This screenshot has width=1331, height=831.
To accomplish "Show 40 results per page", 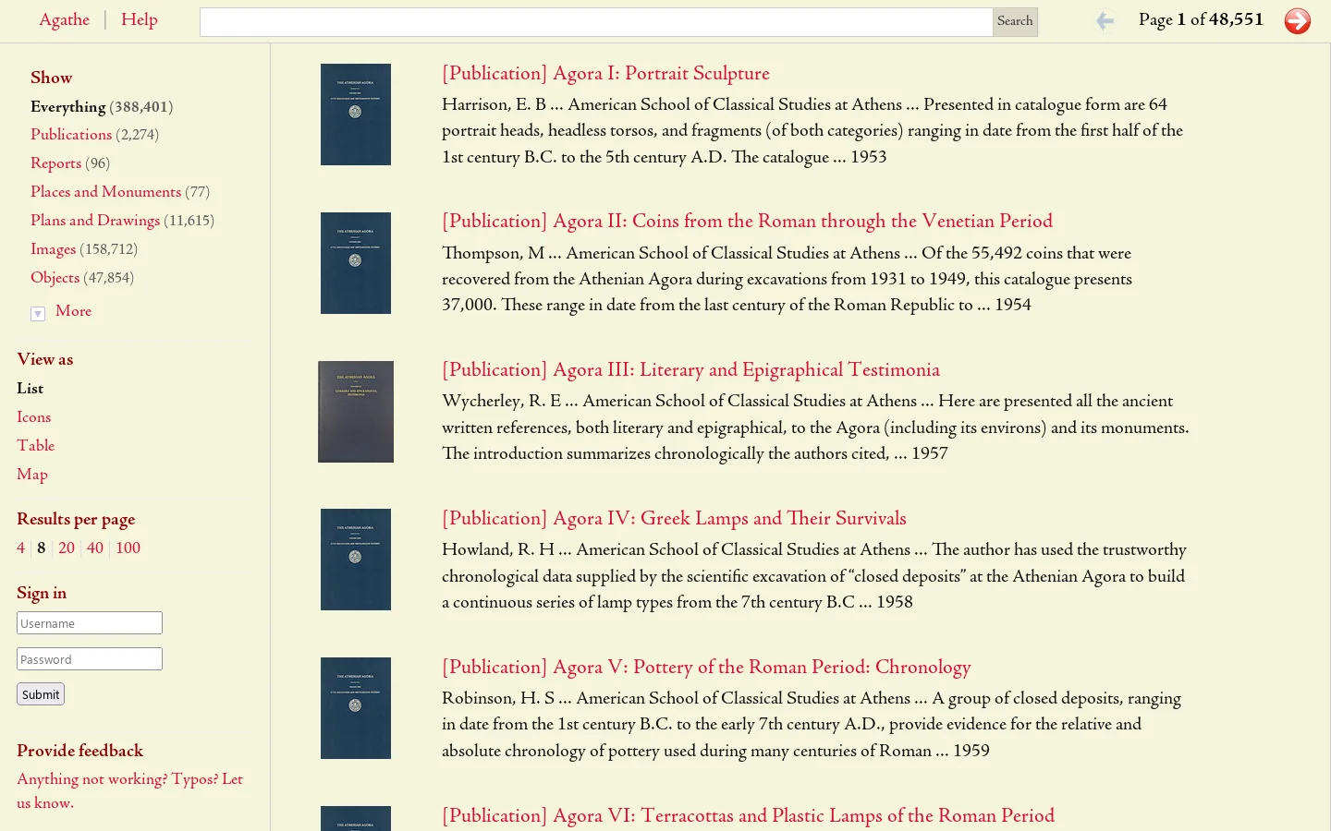I will (x=95, y=548).
